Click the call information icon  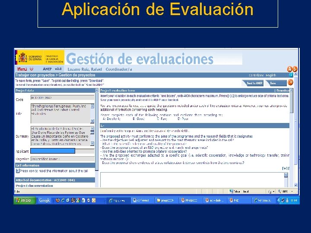tap(17, 171)
